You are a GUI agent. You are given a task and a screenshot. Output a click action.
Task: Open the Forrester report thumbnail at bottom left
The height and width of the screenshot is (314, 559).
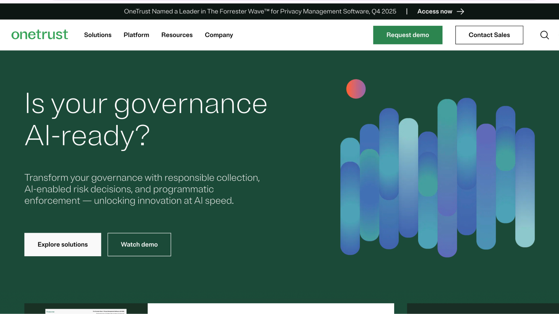click(x=86, y=311)
